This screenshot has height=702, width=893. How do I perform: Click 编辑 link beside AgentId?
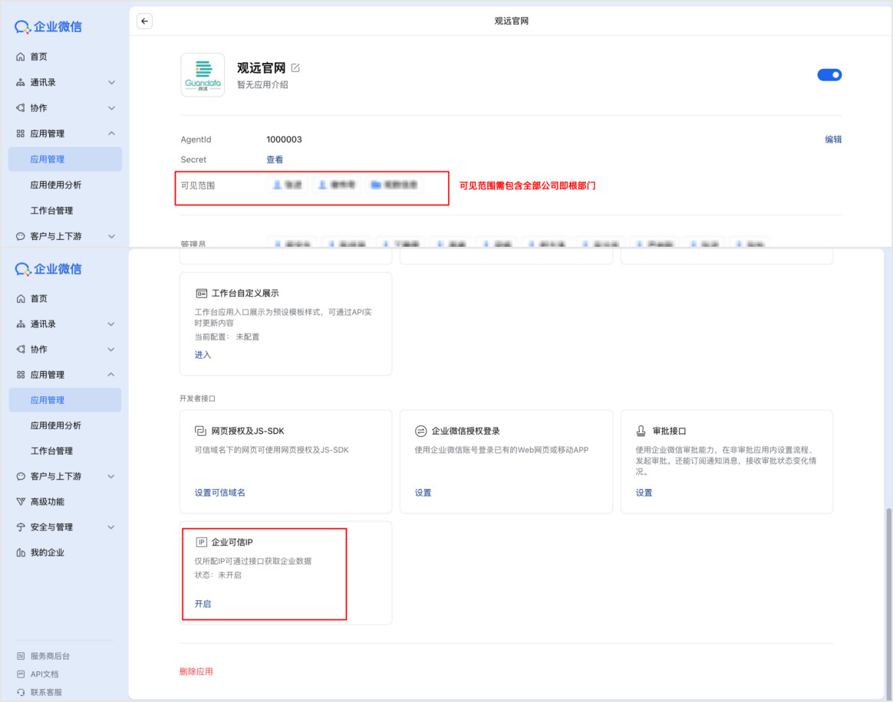(x=833, y=139)
